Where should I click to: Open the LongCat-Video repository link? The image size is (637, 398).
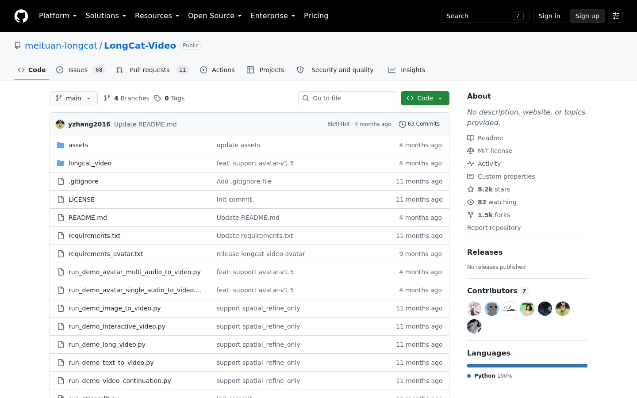click(x=140, y=46)
